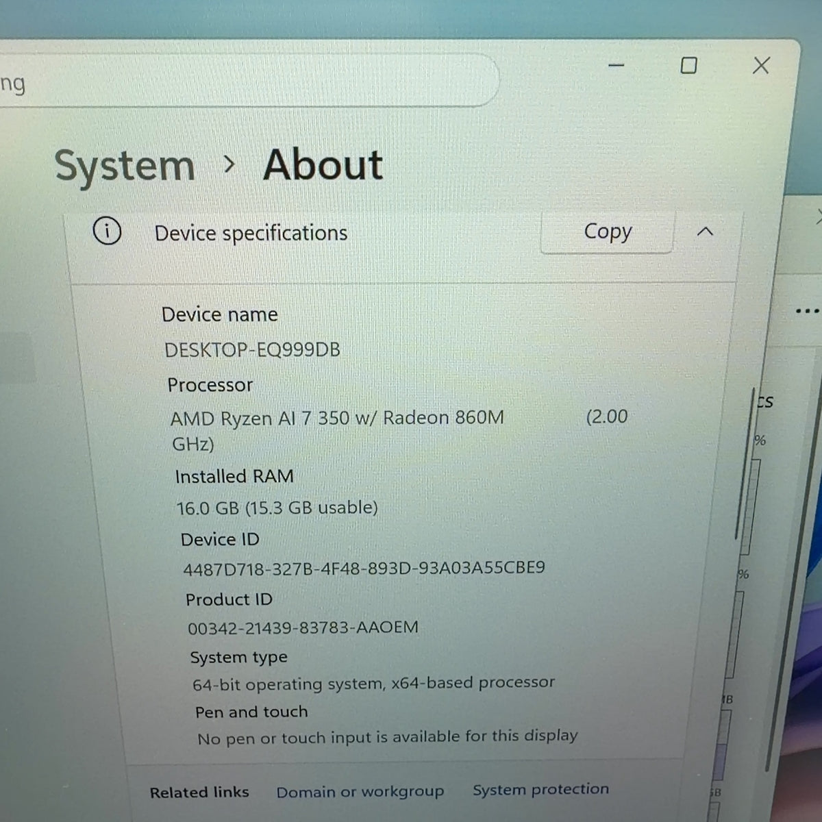Screen dimensions: 822x822
Task: Click the About page heading
Action: [323, 165]
